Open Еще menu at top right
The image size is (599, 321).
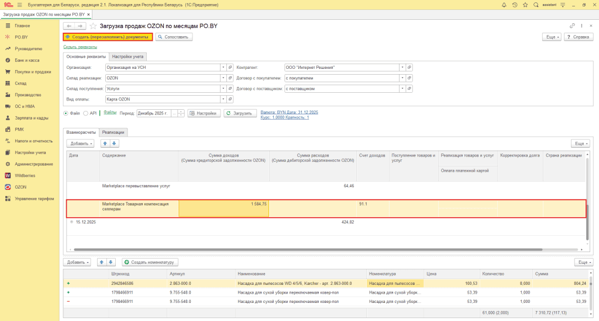click(x=552, y=37)
